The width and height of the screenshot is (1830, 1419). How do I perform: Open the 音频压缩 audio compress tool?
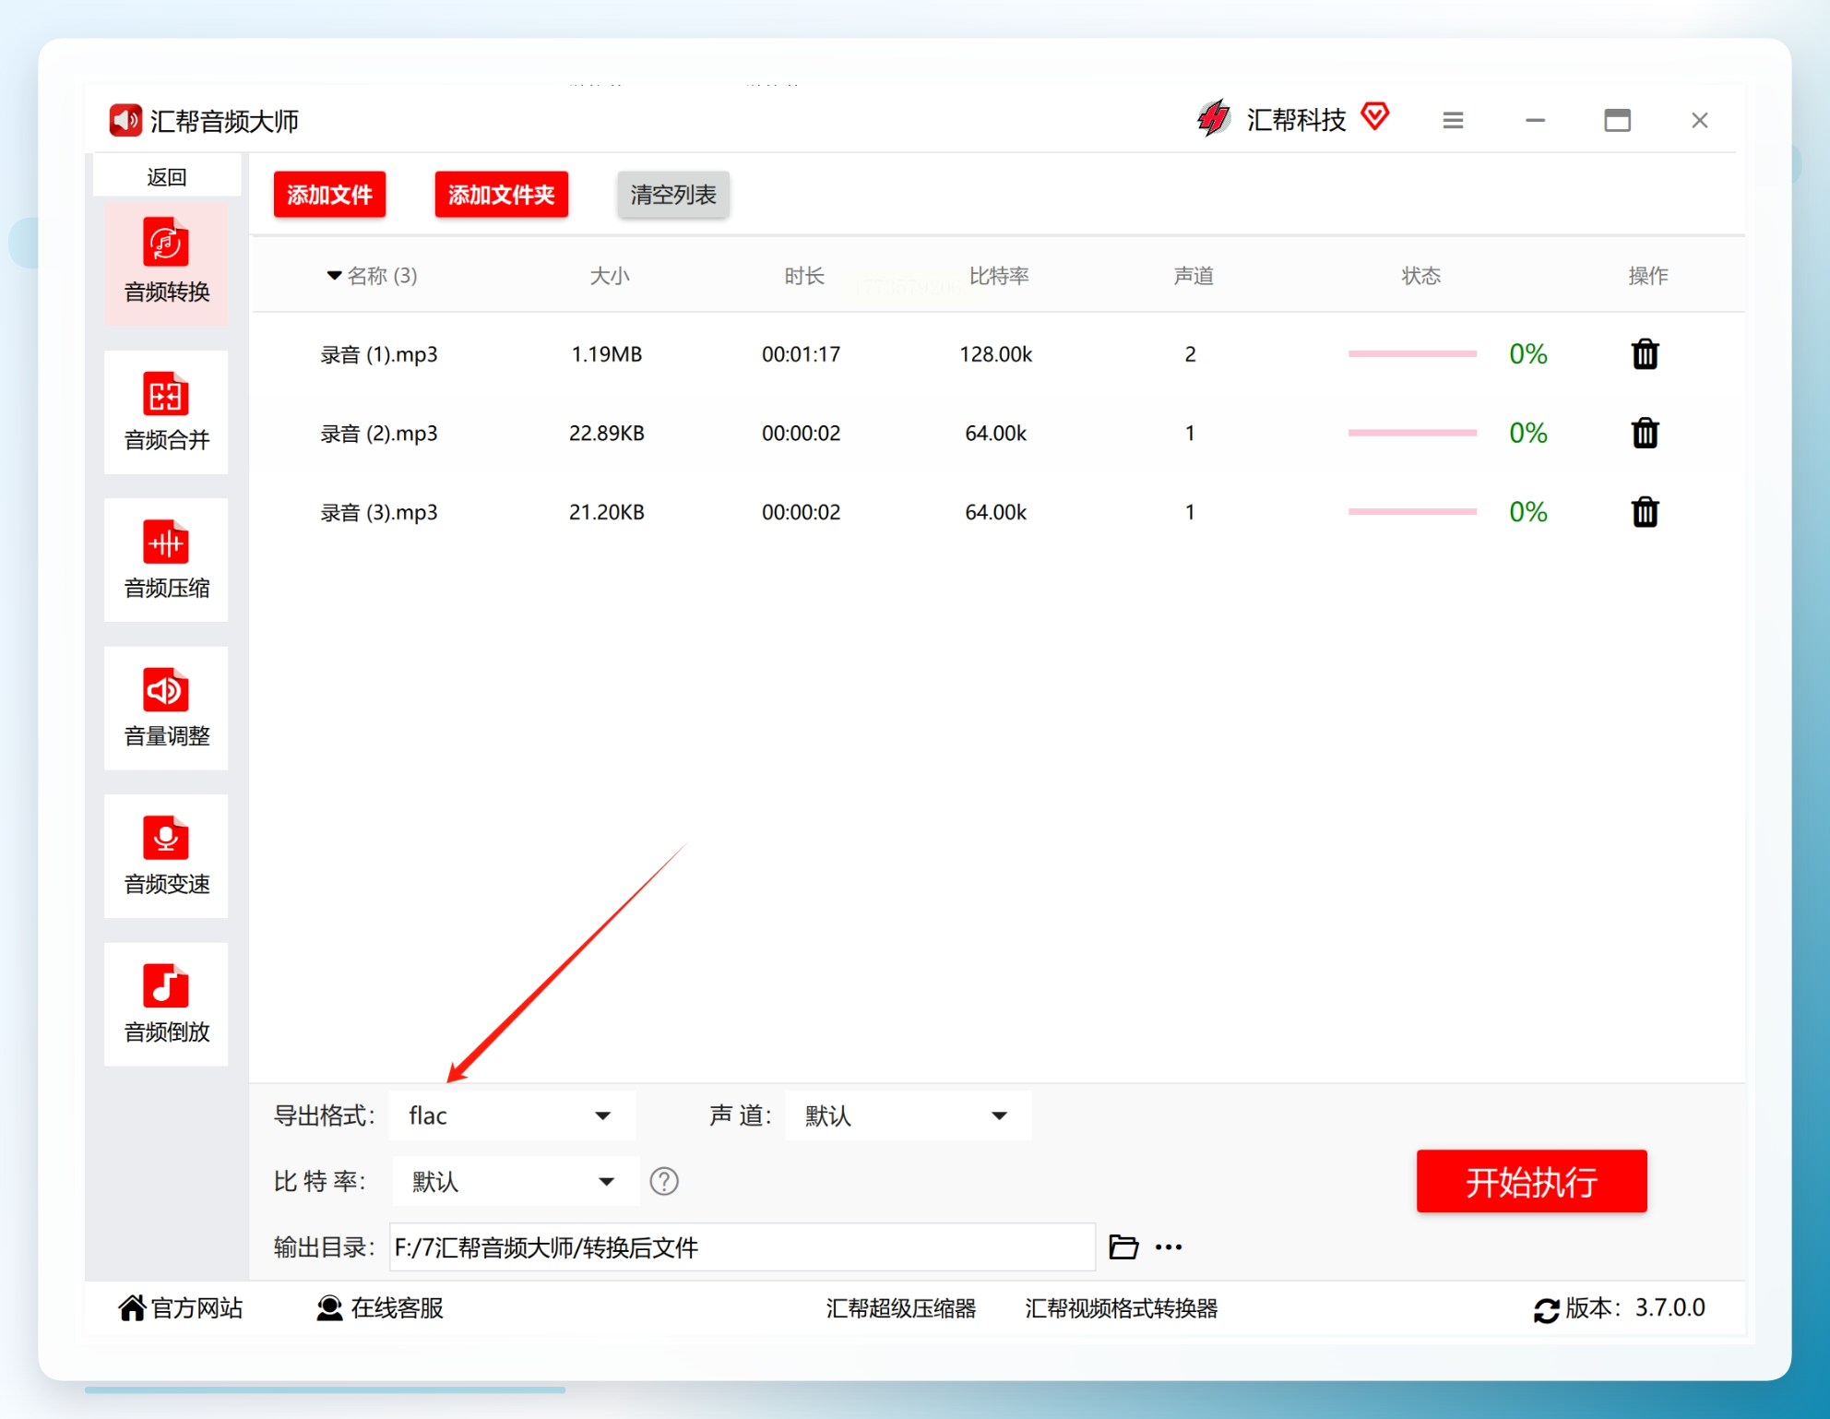pos(166,560)
